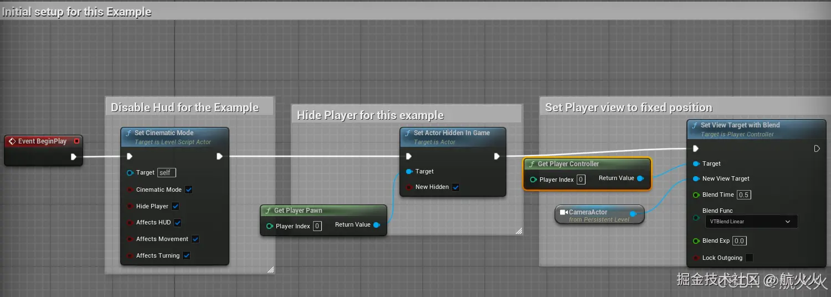The image size is (831, 297).
Task: Click the Set Cinematic Mode function icon
Action: (x=129, y=133)
